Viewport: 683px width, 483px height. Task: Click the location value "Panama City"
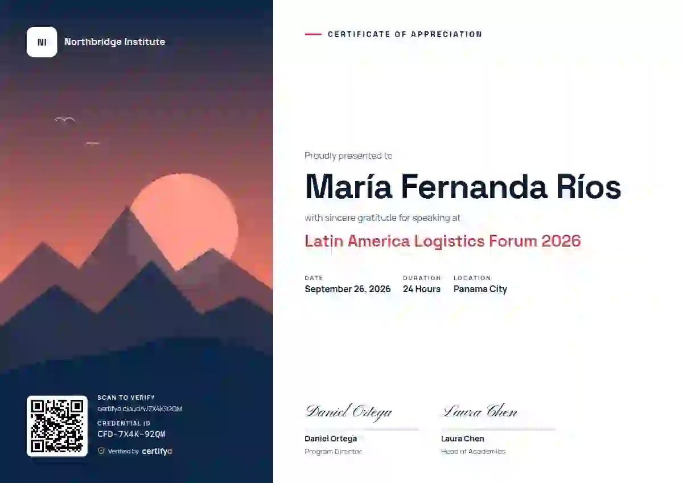click(x=480, y=289)
